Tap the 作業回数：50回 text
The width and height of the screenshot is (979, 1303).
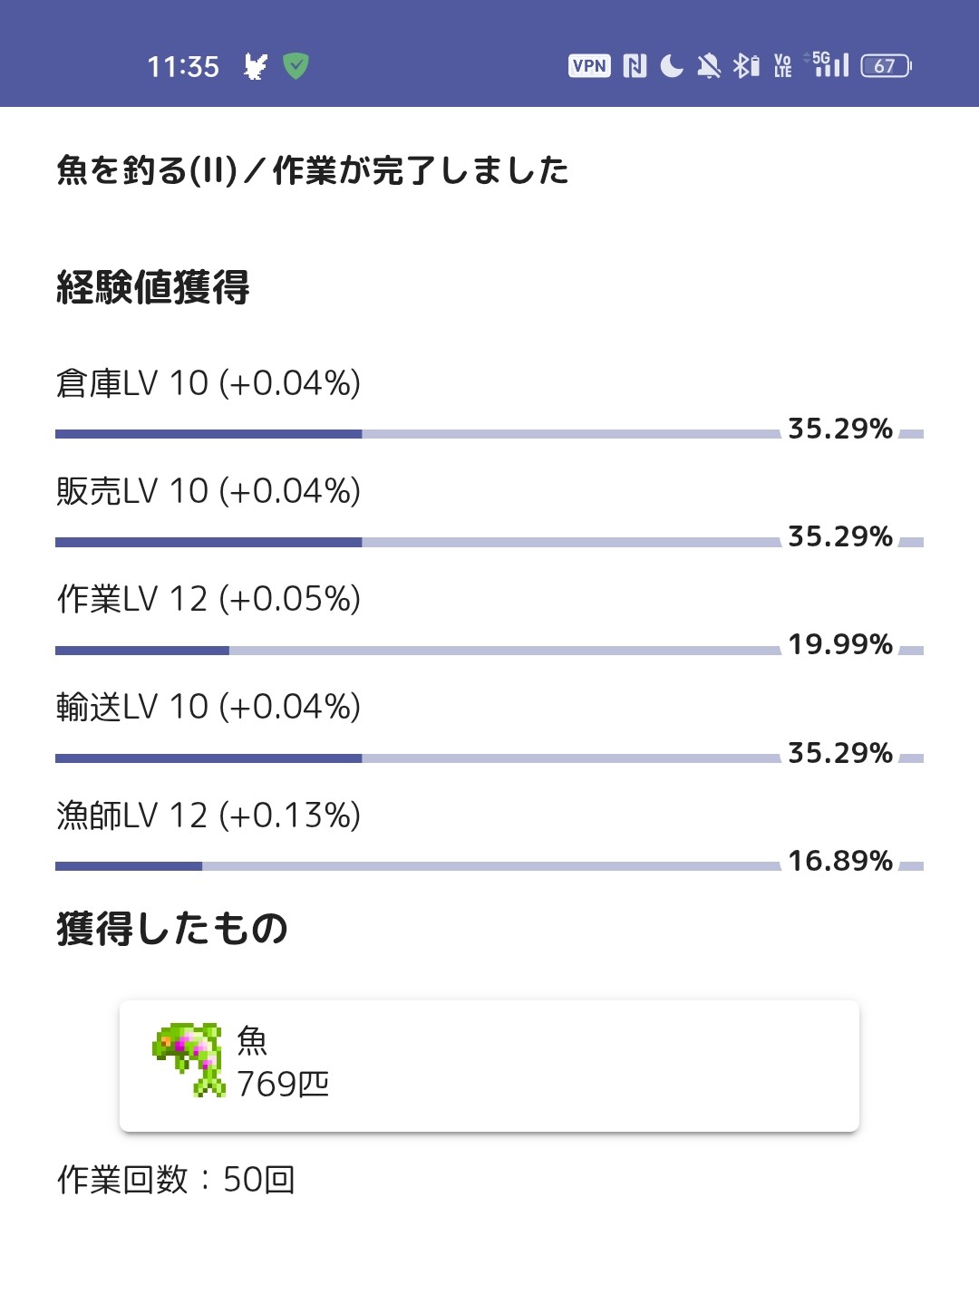coord(176,1179)
